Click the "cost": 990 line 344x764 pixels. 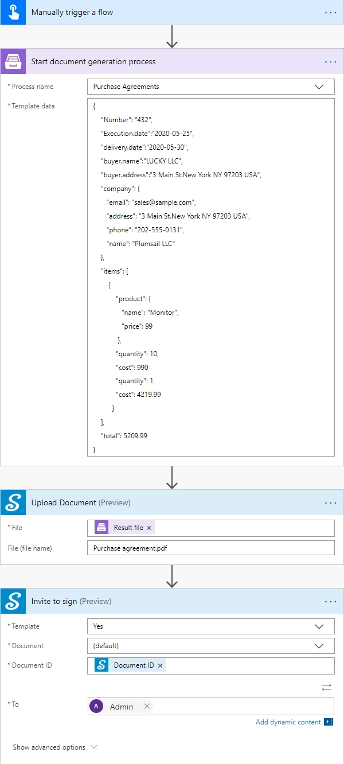point(132,367)
